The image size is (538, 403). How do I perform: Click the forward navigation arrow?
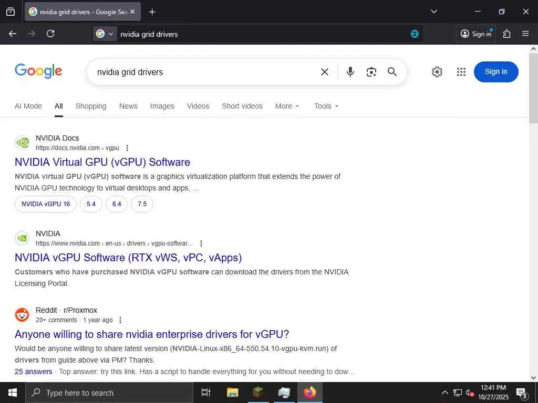click(32, 34)
